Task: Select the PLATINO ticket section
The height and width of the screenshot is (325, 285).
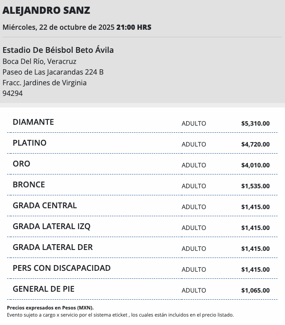Action: pos(30,143)
